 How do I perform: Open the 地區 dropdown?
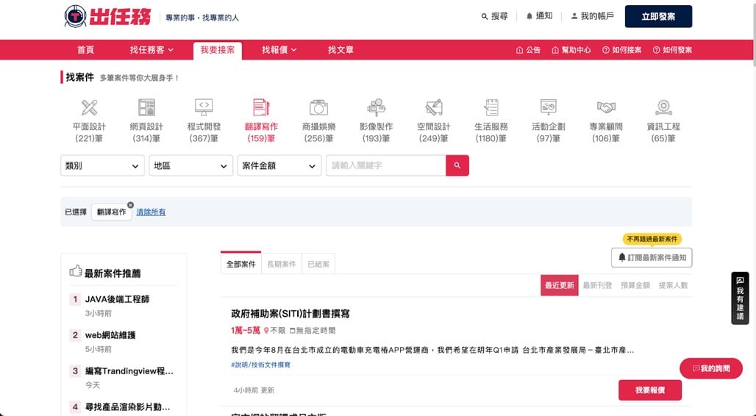click(x=191, y=166)
